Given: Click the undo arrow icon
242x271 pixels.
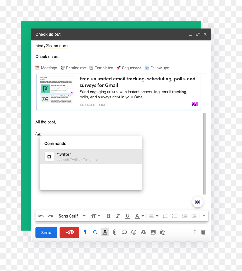Looking at the screenshot, I should coord(41,216).
